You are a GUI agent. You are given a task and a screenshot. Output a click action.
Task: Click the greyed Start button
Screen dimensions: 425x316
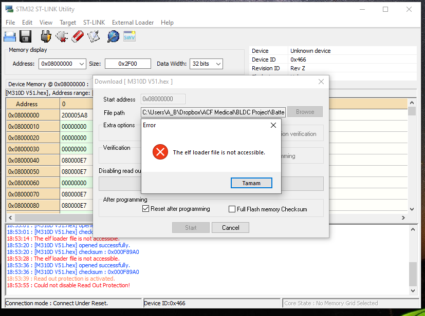tap(191, 228)
